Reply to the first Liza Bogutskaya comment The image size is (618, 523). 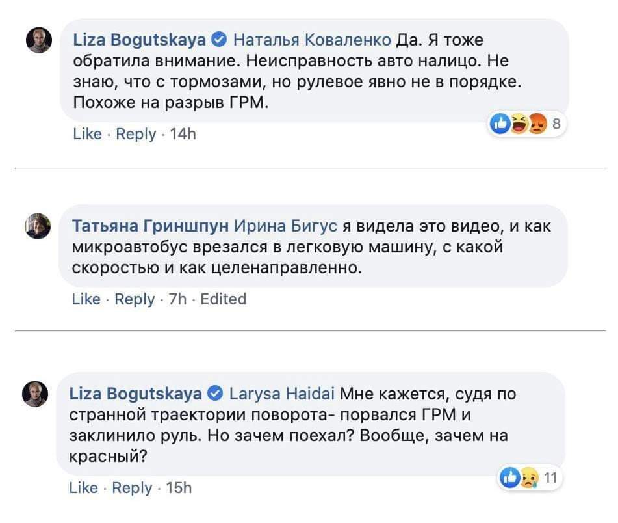pos(136,134)
